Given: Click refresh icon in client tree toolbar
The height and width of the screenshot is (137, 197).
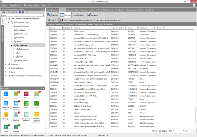Looking at the screenshot, I should [4, 12].
